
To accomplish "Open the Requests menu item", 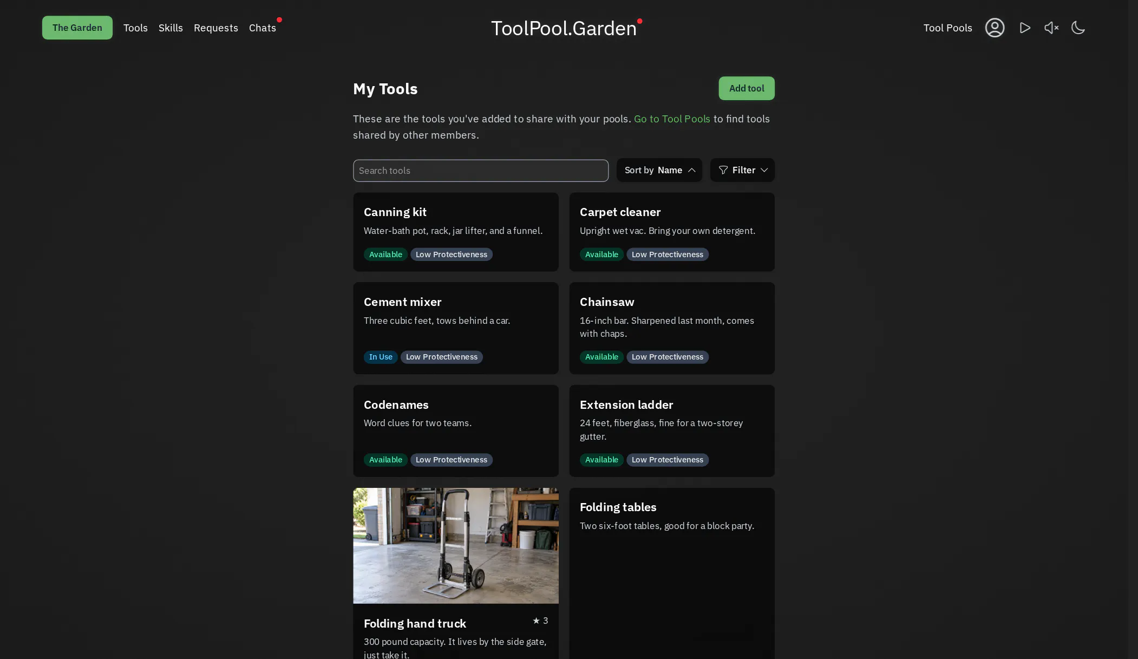I will [x=216, y=28].
